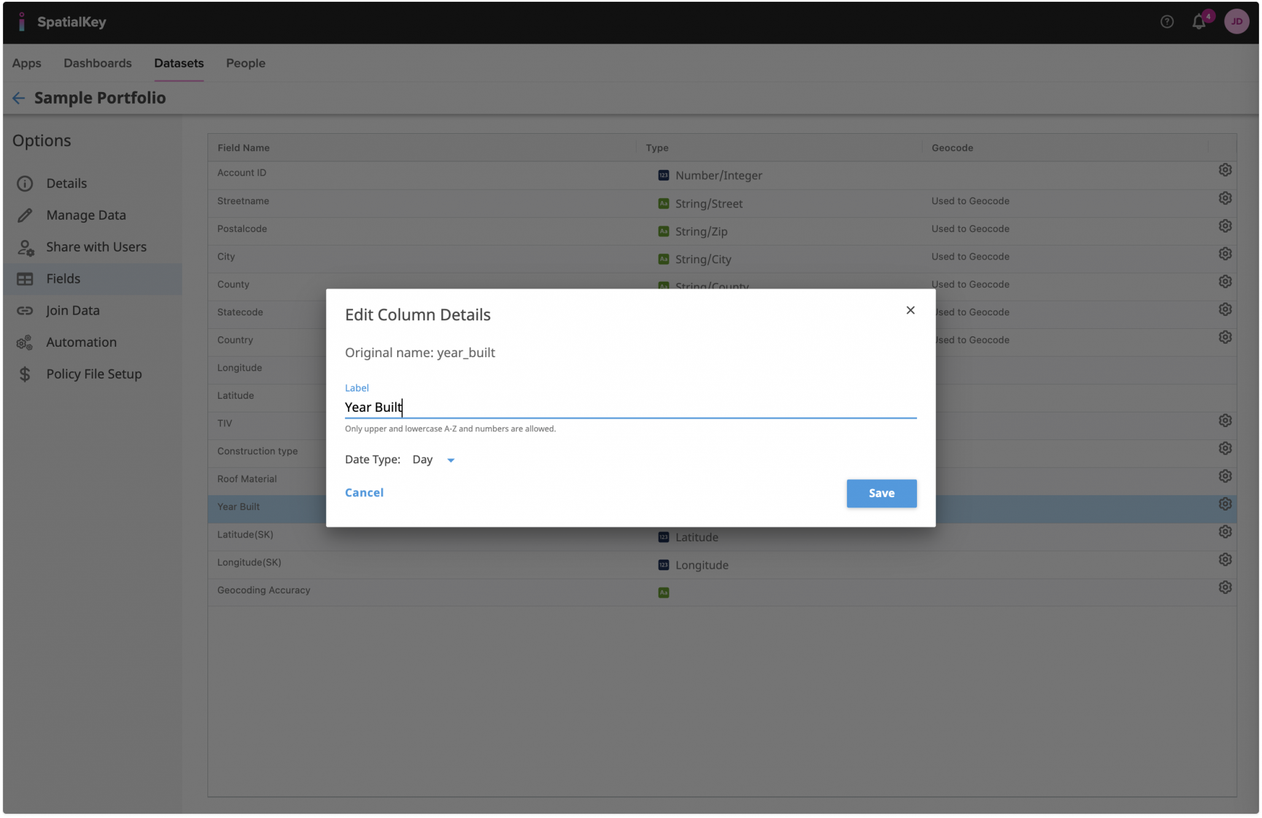Viewport: 1262px width, 818px height.
Task: Select the Fields grid icon
Action: (25, 279)
